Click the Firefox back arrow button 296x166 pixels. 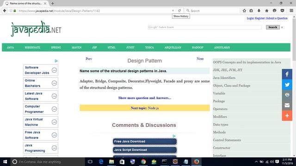click(5, 11)
